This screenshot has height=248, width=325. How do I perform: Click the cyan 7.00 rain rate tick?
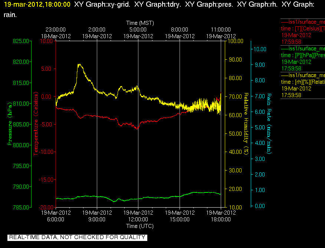pyautogui.click(x=260, y=96)
